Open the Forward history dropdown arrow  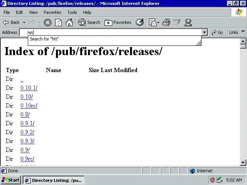40,23
